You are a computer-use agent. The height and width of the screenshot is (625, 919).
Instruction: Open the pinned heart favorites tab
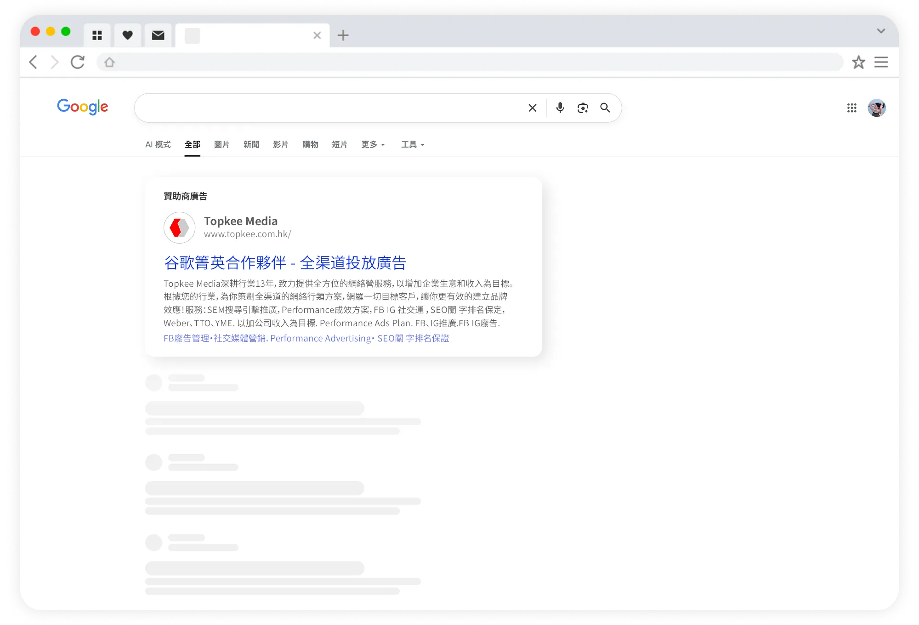[x=128, y=35]
